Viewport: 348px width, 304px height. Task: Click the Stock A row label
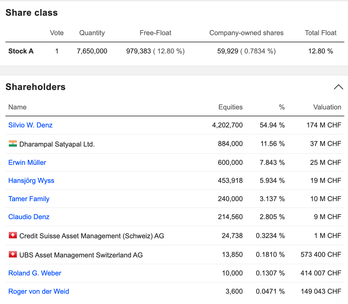(x=21, y=51)
